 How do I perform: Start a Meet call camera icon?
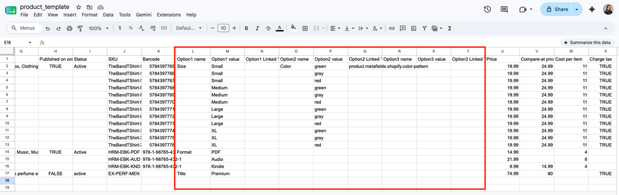523,9
